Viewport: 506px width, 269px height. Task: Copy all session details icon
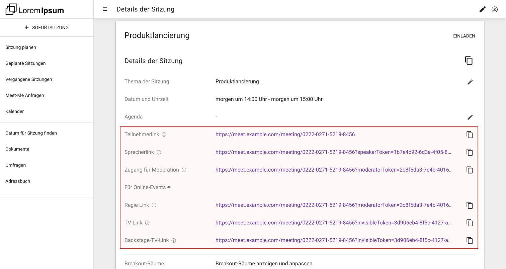pyautogui.click(x=469, y=61)
